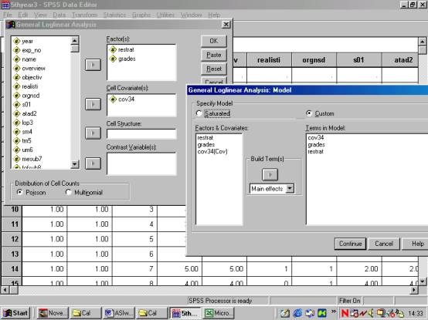Select Multinomial distribution of cell counts
The width and height of the screenshot is (428, 320).
[69, 192]
